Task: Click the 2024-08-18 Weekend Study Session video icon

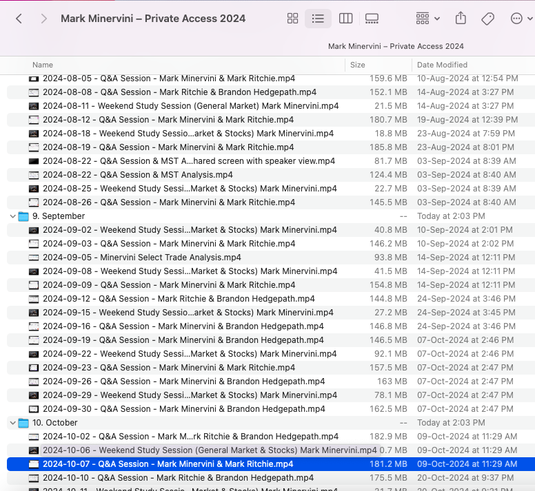Action: [x=33, y=134]
